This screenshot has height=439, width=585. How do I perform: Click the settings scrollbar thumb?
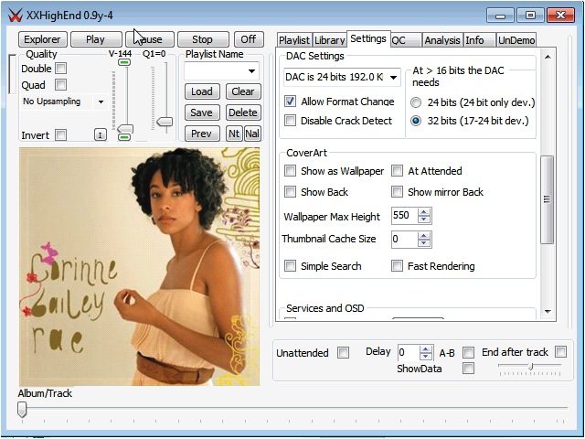[x=547, y=199]
